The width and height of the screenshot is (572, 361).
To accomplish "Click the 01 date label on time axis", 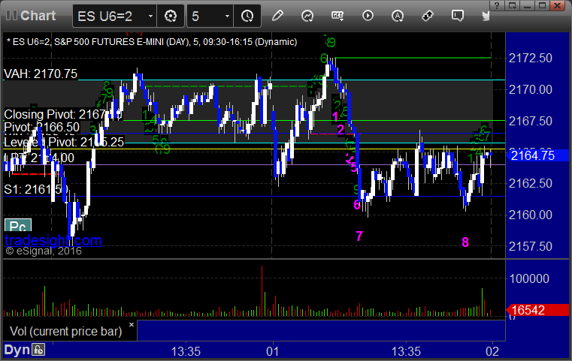I will click(x=273, y=351).
